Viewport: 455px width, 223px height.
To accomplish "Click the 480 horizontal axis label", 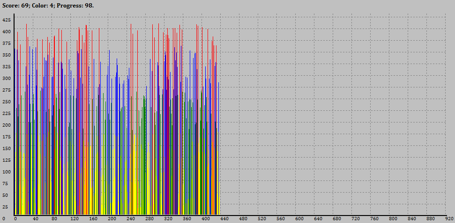I will [x=243, y=219].
